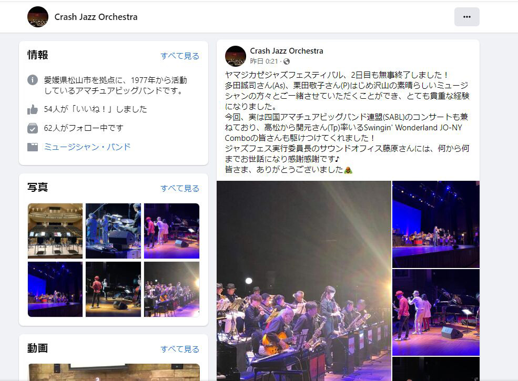Click the Crash Jazz Orchestra header avatar
Screen dimensions: 518x381
point(38,17)
